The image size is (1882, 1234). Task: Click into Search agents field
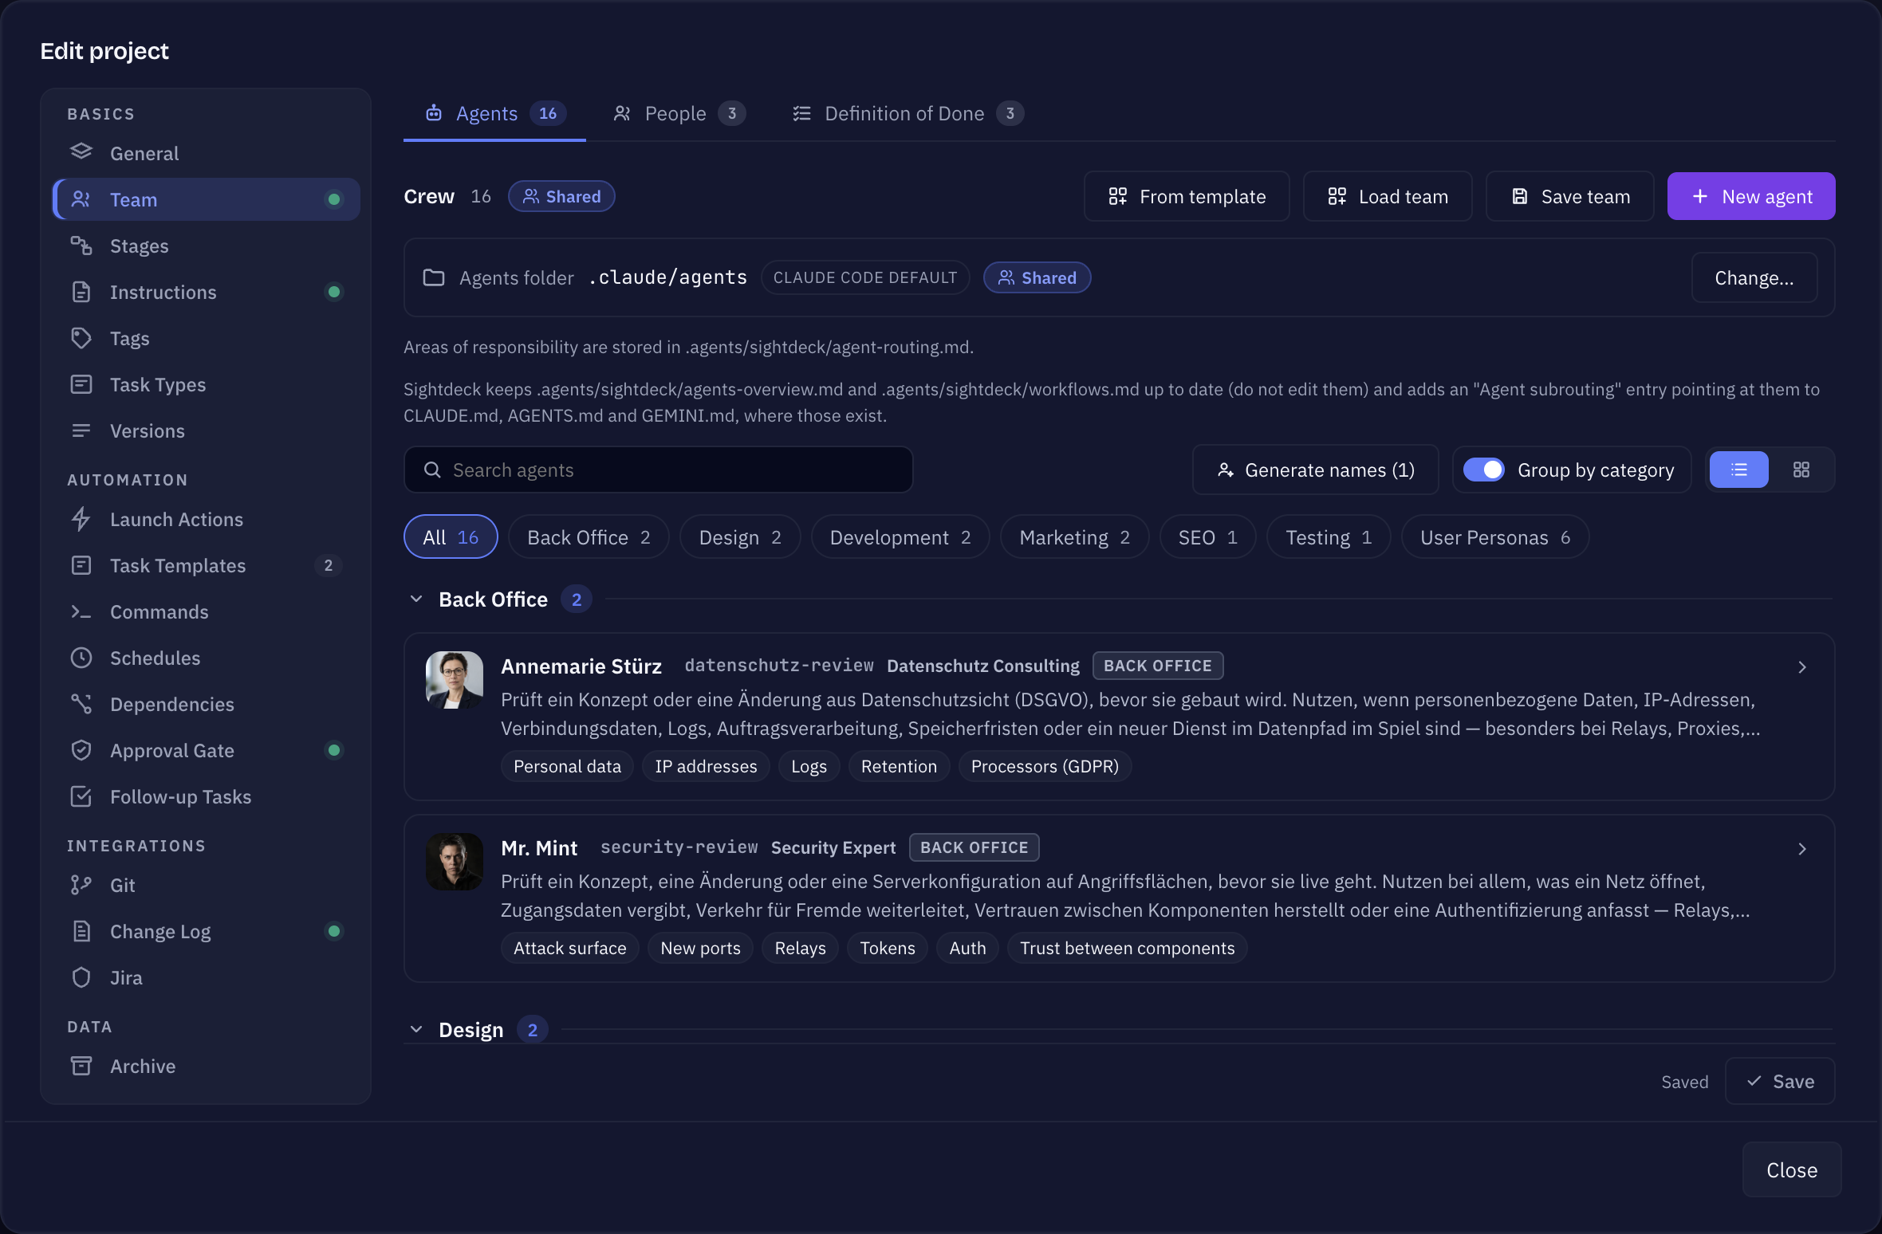(659, 470)
